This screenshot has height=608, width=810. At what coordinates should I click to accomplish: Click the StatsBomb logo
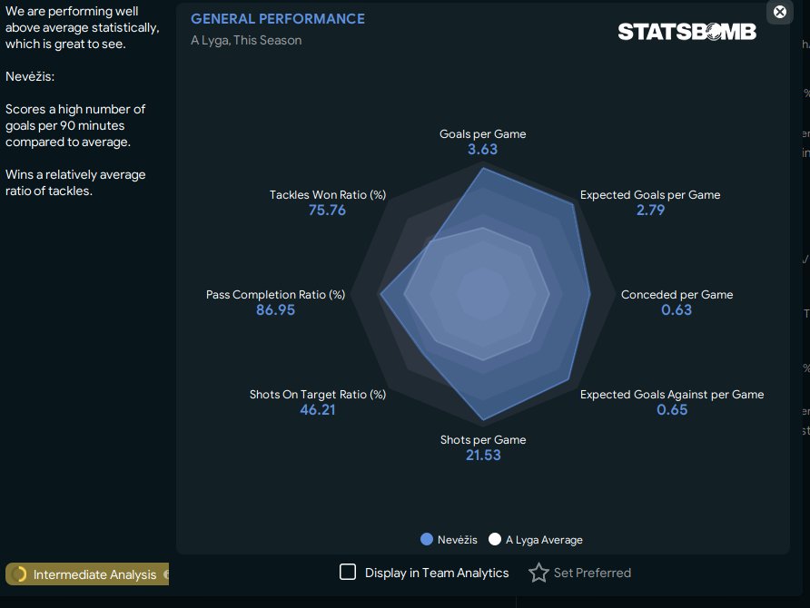pos(687,32)
